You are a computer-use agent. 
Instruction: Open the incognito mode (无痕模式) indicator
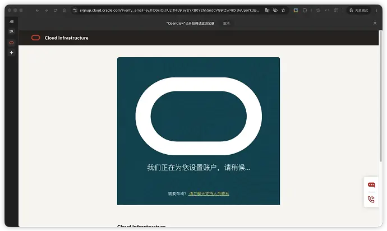pyautogui.click(x=359, y=10)
